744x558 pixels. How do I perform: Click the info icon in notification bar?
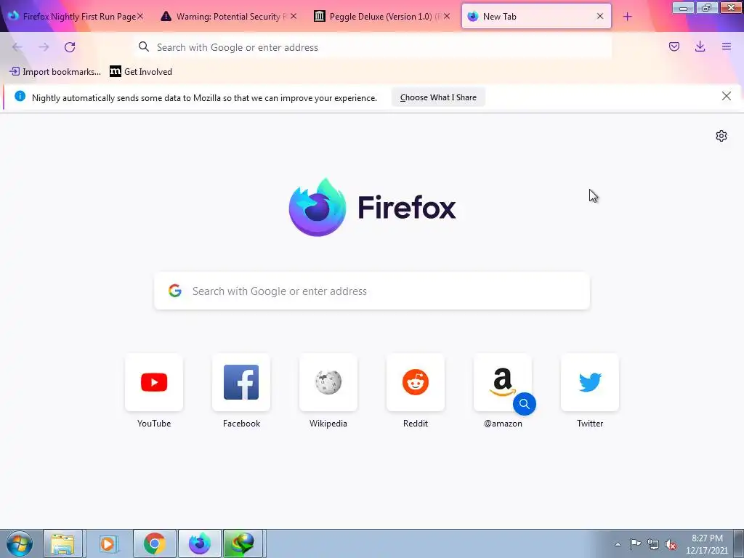tap(20, 97)
